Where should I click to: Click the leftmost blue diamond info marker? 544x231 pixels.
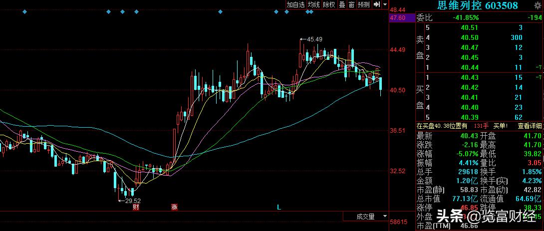pos(24,12)
